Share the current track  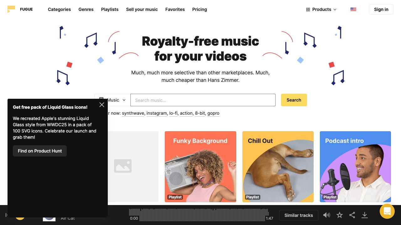352,215
